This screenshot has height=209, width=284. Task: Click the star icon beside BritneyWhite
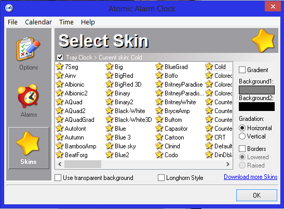tap(159, 102)
